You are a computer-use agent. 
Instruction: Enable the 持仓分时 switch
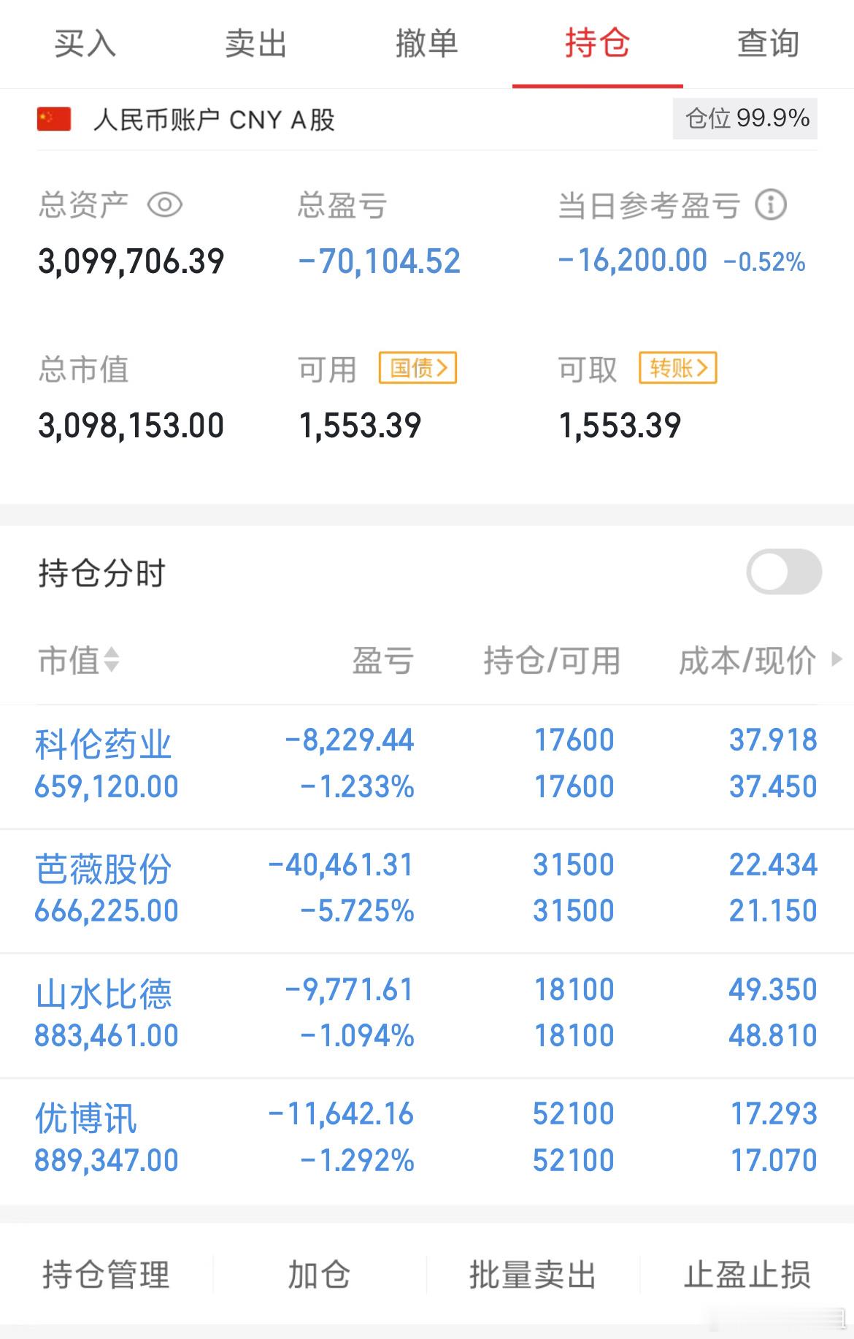point(784,572)
